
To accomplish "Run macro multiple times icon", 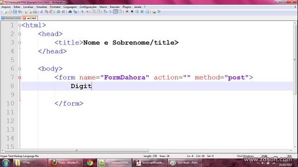I will tap(142, 12).
